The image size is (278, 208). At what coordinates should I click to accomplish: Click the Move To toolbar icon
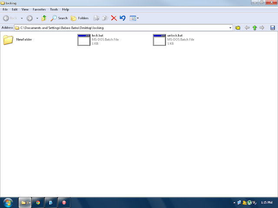click(x=96, y=18)
